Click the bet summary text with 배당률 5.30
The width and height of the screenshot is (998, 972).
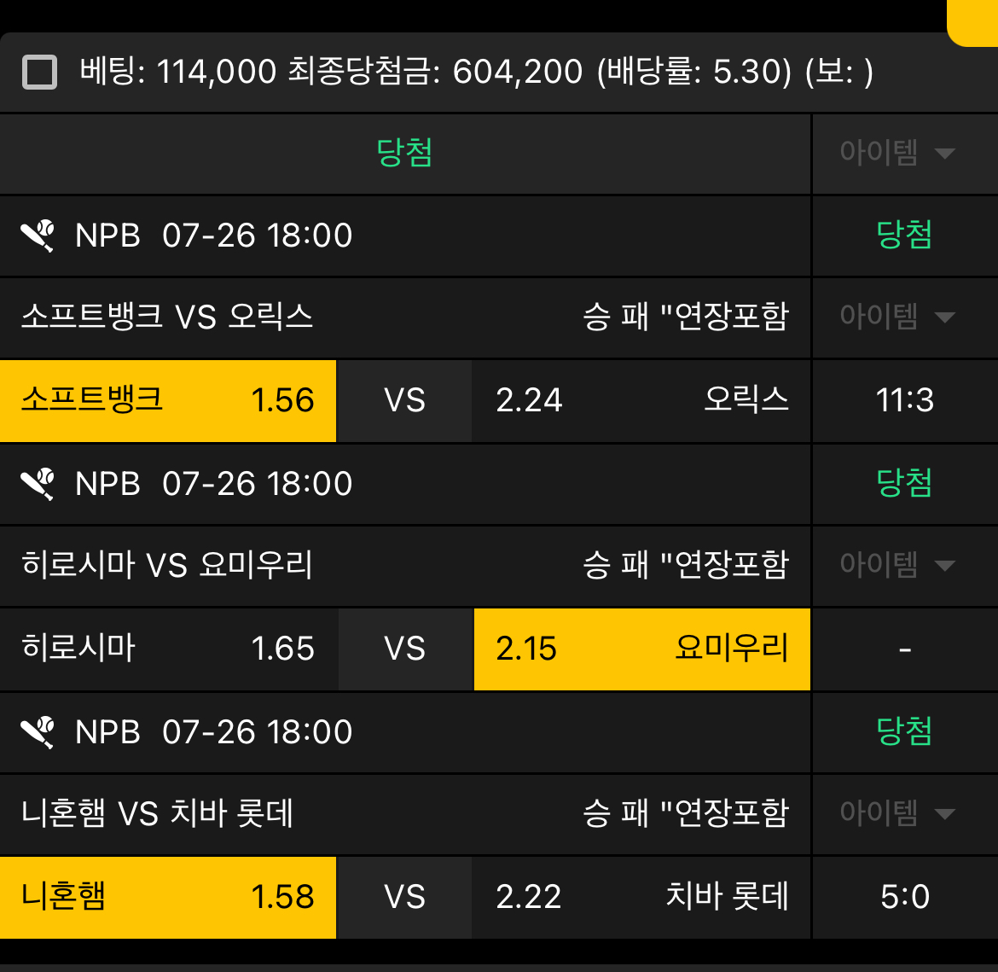(x=476, y=72)
